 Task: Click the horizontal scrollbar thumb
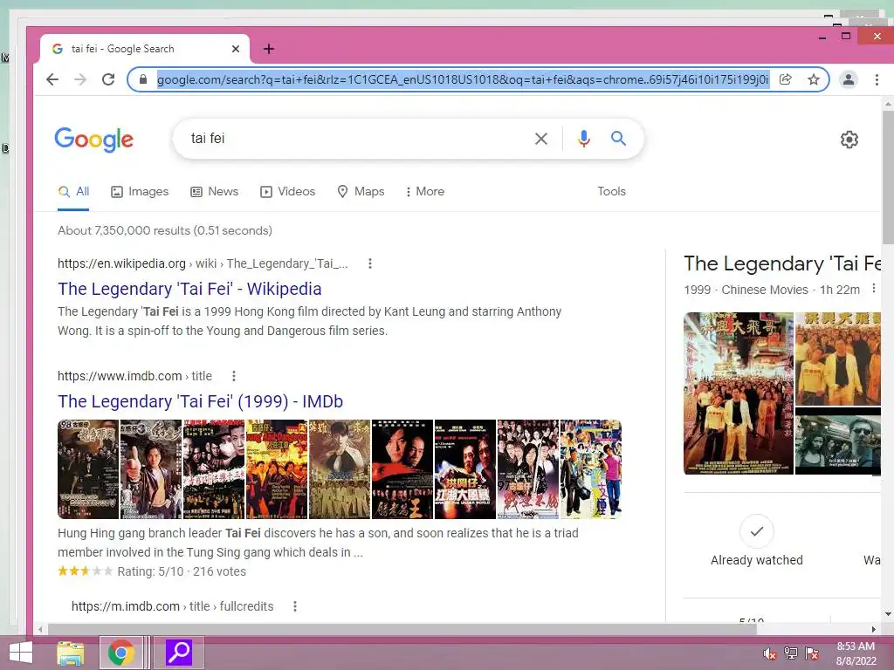(x=402, y=629)
